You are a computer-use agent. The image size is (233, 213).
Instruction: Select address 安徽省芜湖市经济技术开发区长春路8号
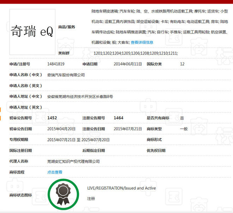tap(80, 97)
